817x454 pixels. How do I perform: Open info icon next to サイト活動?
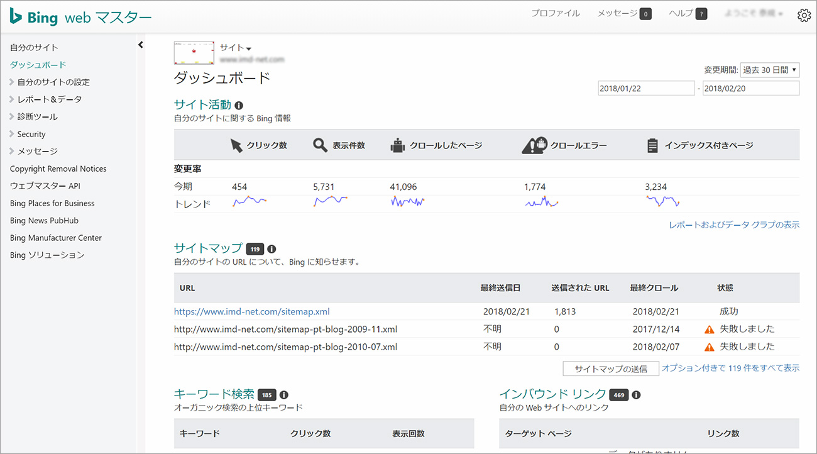coord(239,106)
